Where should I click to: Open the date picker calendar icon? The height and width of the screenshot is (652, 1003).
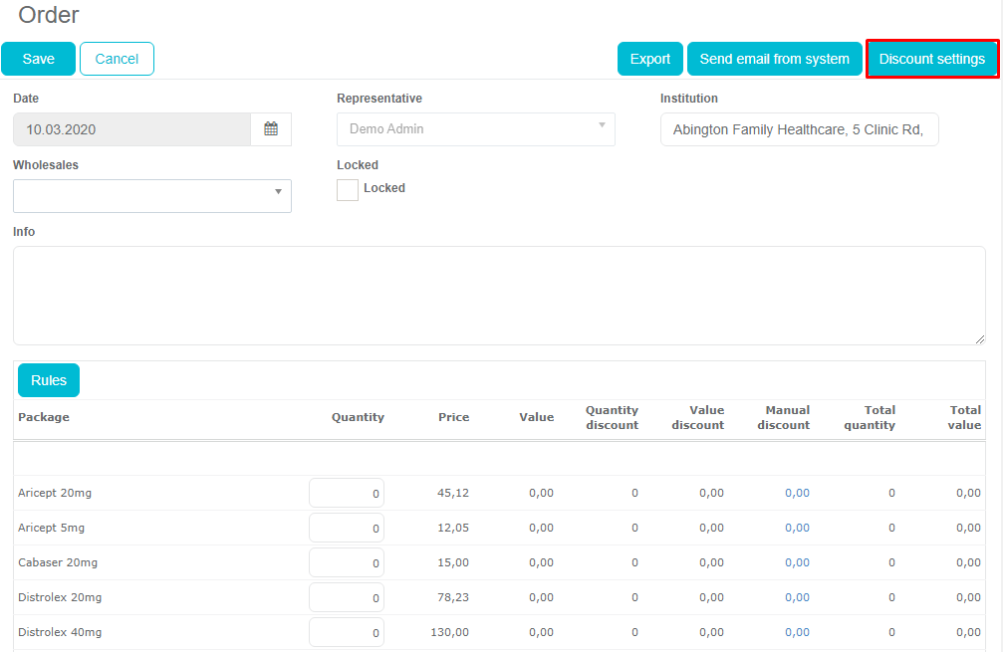click(271, 129)
